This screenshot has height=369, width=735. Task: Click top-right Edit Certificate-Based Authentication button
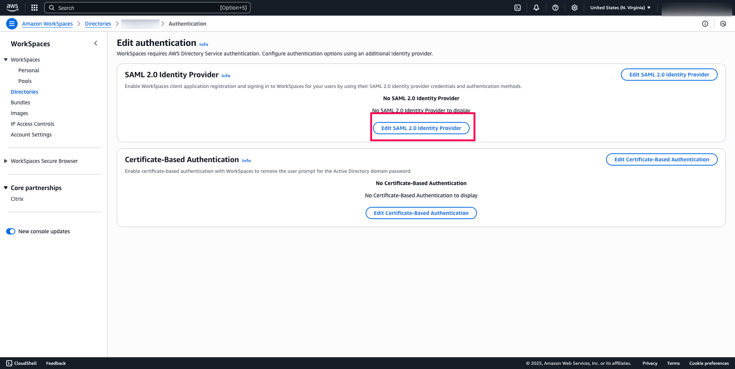[661, 159]
